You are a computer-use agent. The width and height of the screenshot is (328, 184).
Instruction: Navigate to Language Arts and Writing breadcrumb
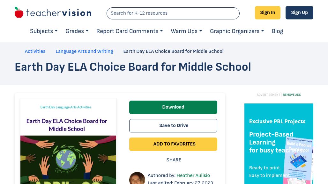tap(84, 51)
